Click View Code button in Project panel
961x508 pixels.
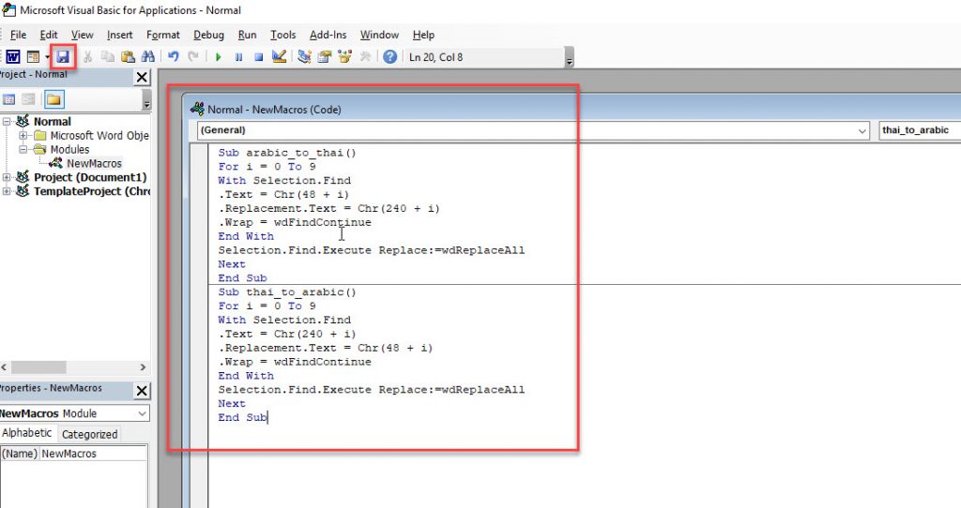click(8, 99)
